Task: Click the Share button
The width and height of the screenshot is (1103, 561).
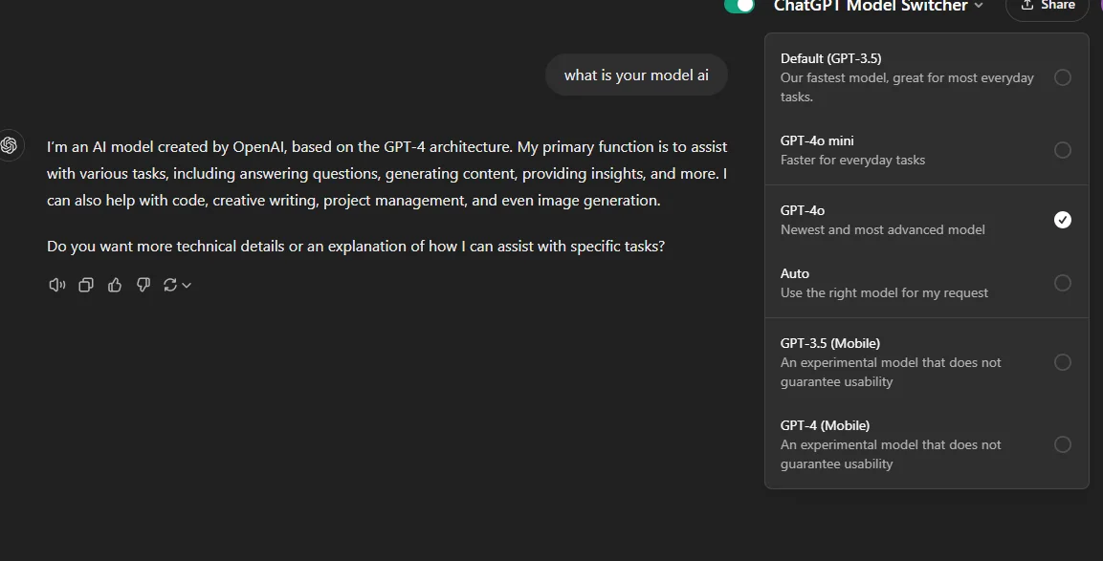Action: (x=1047, y=7)
